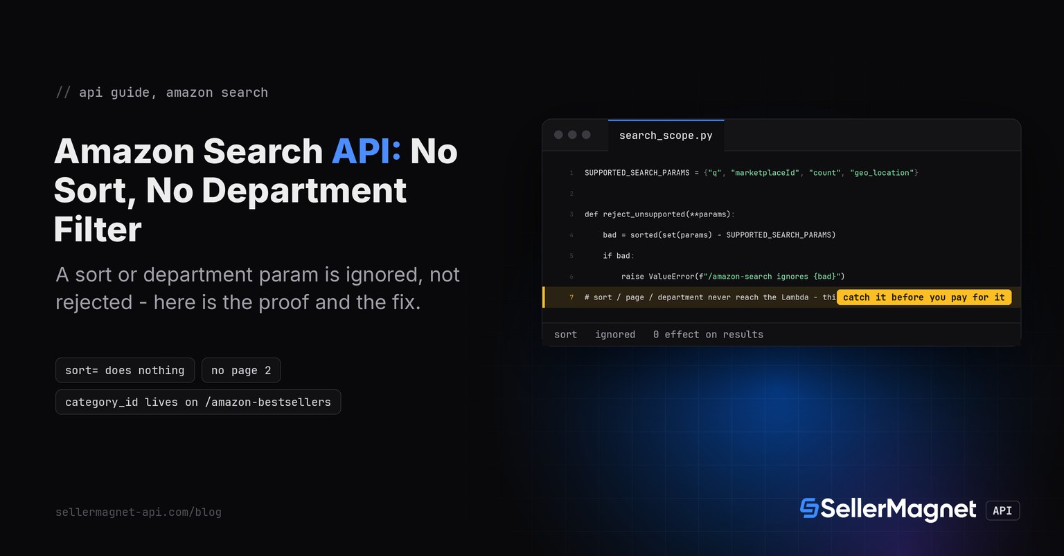This screenshot has width=1064, height=556.
Task: Click the "geo_location" string in line 1
Action: coord(881,173)
